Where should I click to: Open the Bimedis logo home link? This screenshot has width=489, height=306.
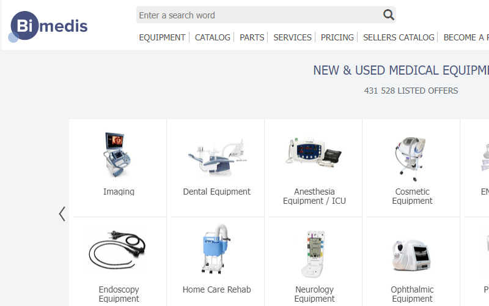(48, 26)
